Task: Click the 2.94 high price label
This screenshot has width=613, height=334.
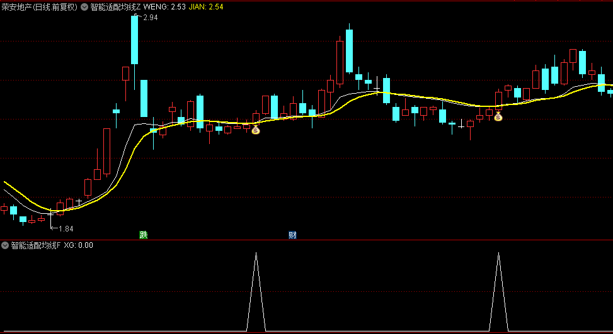Action: [151, 18]
